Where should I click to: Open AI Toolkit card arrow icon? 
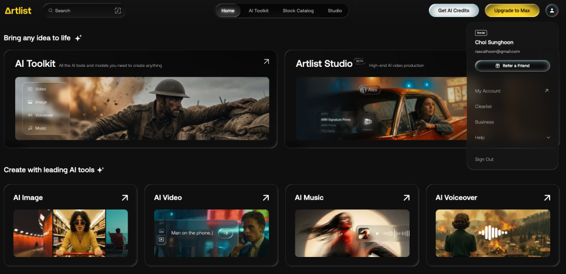(x=266, y=62)
